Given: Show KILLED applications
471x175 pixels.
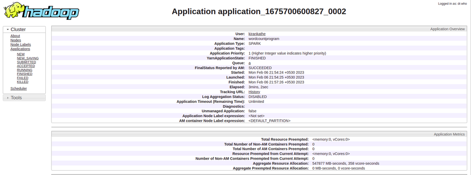Looking at the screenshot, I should click(23, 82).
